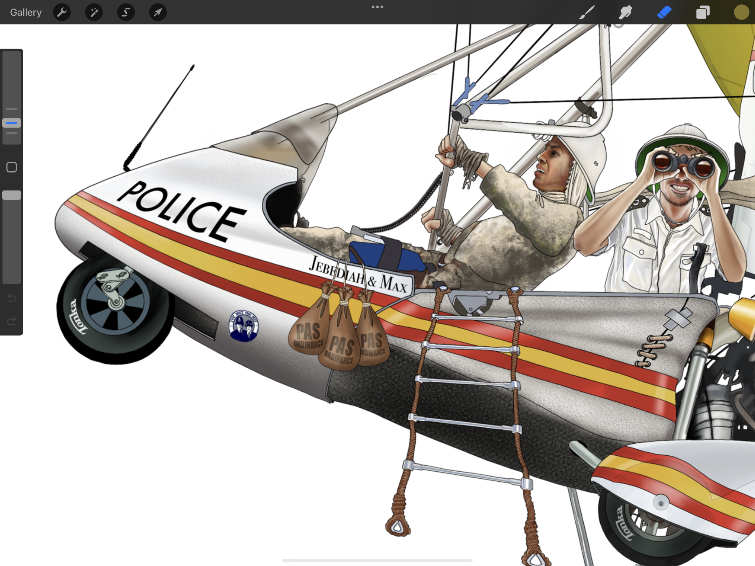755x566 pixels.
Task: Select the Eraser tool
Action: [664, 12]
